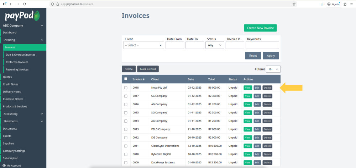Click the payPod logo
The image size is (356, 168).
coord(22,16)
